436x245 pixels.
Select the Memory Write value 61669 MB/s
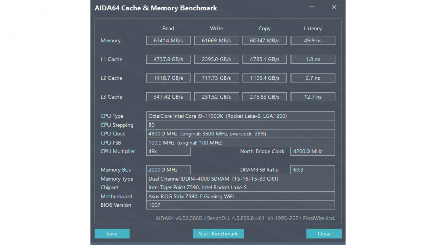(x=216, y=40)
